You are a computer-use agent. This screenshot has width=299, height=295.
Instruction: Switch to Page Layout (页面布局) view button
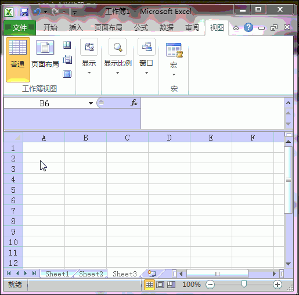point(45,54)
